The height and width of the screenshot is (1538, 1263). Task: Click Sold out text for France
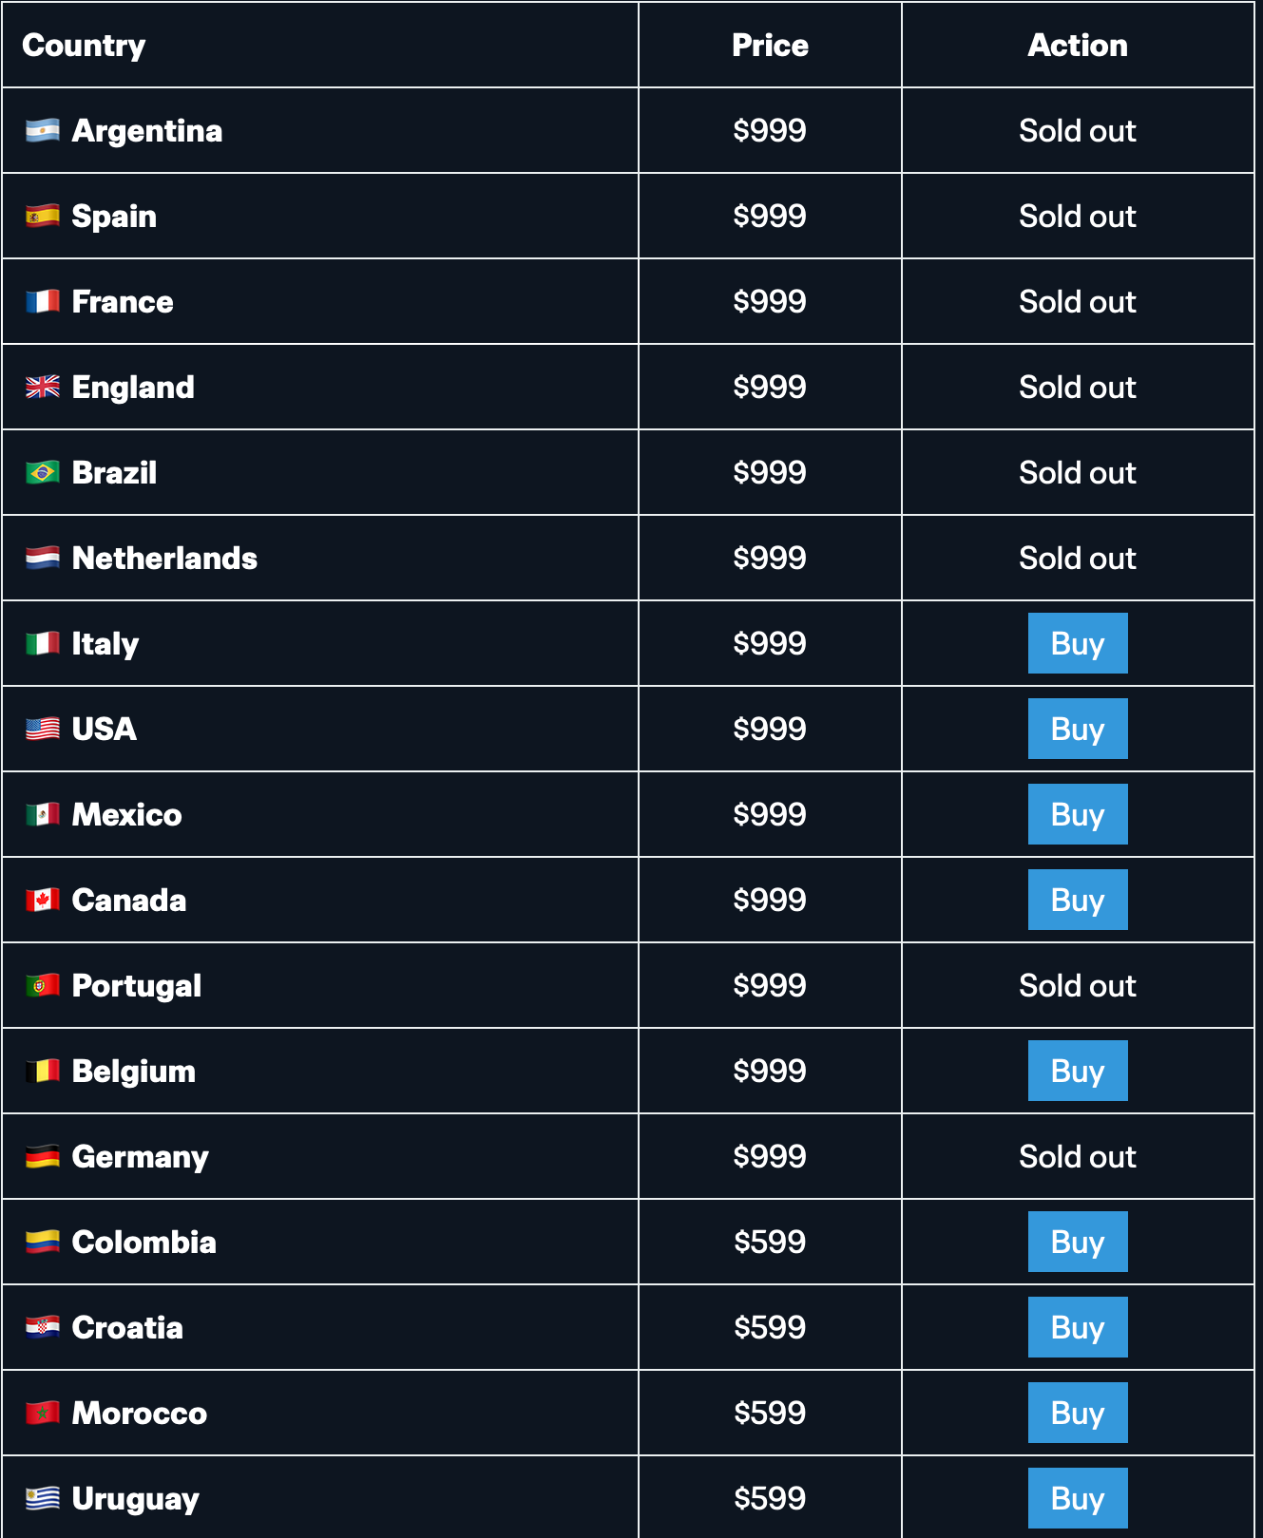tap(1077, 302)
